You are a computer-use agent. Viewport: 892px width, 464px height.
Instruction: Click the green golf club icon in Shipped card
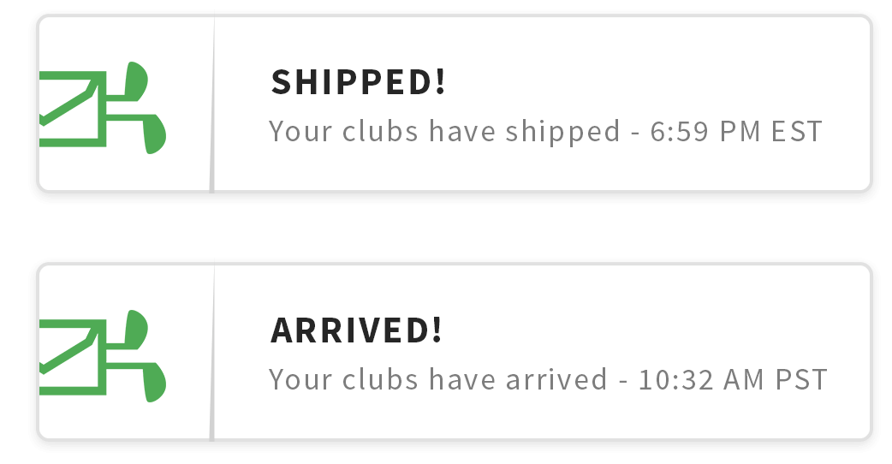103,108
